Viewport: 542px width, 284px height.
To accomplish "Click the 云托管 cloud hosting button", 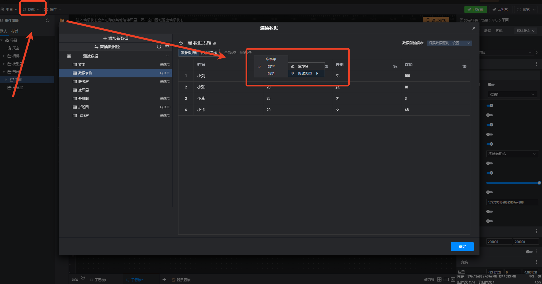I will 501,9.
